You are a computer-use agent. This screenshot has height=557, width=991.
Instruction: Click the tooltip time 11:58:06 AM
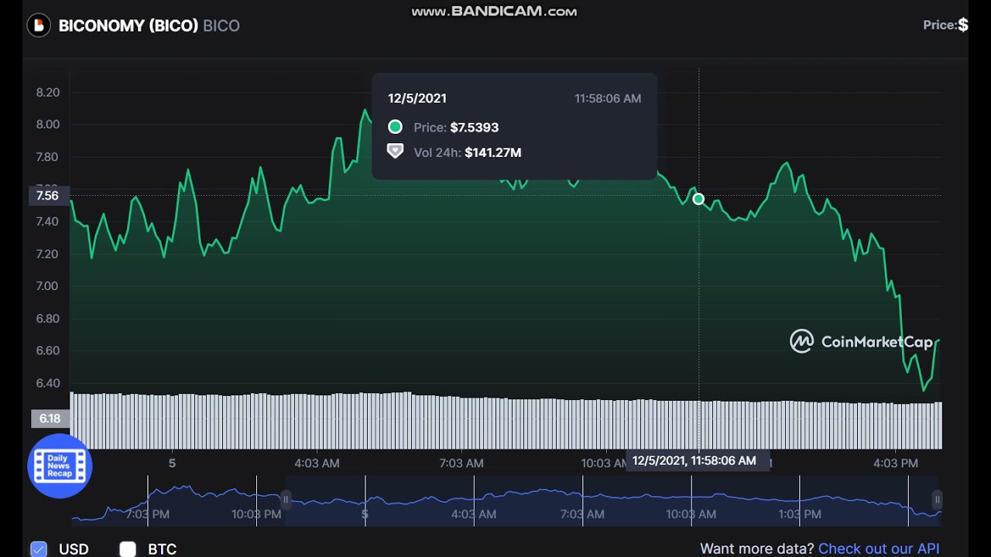pyautogui.click(x=608, y=98)
